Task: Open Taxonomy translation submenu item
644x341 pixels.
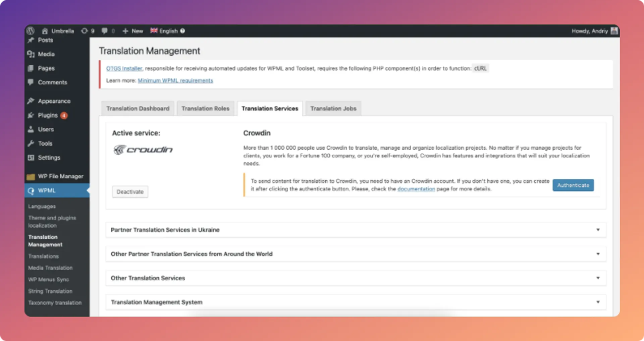Action: 55,302
